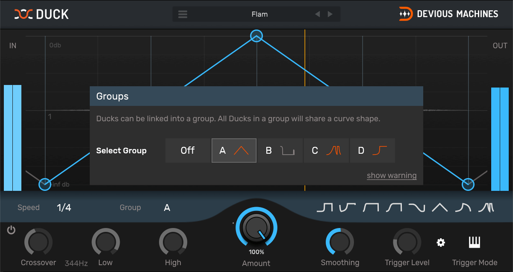Screen dimensions: 513x272
Task: Click the top center curve node
Action: (256, 36)
